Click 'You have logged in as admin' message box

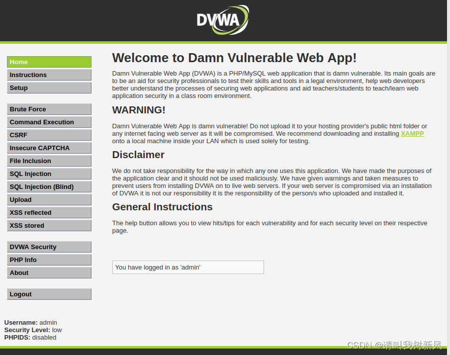(x=188, y=267)
